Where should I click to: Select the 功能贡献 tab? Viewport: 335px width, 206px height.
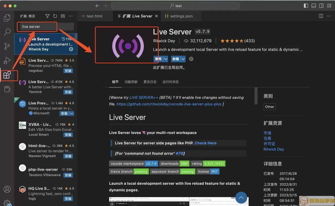[x=131, y=82]
